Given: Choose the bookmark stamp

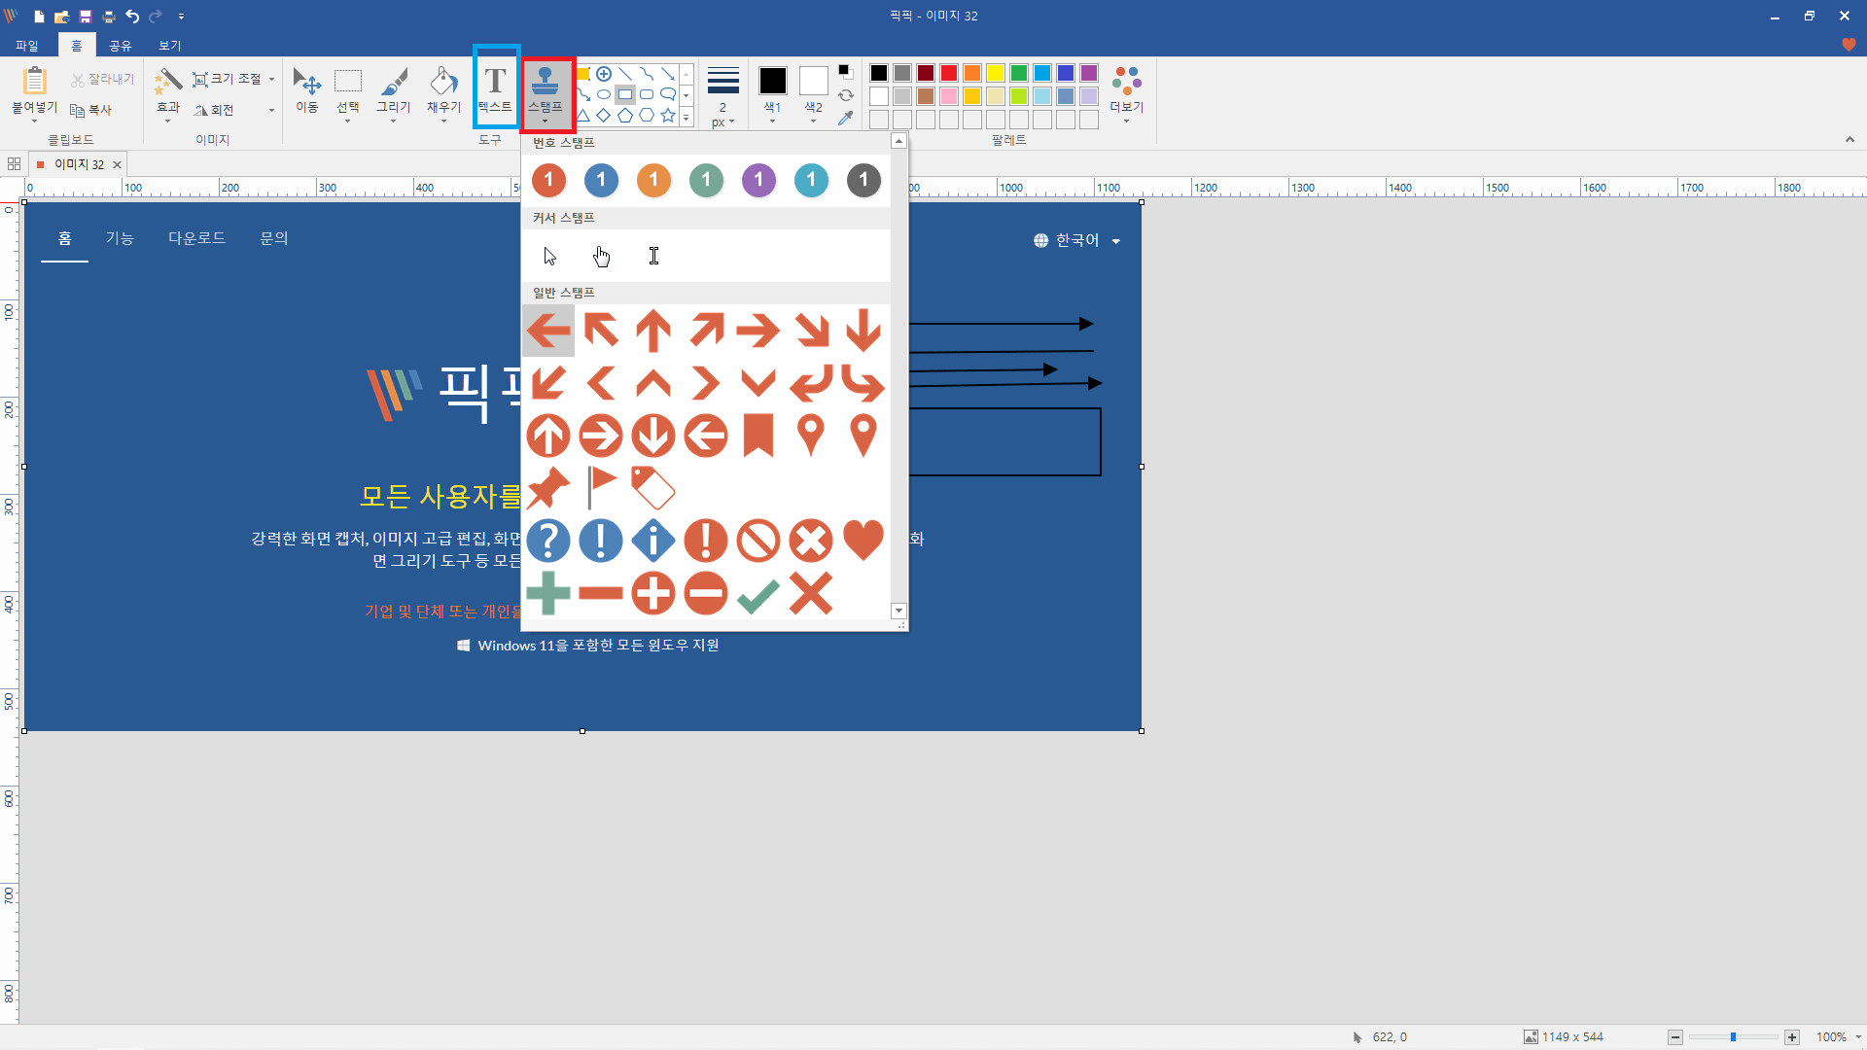Looking at the screenshot, I should coord(758,436).
